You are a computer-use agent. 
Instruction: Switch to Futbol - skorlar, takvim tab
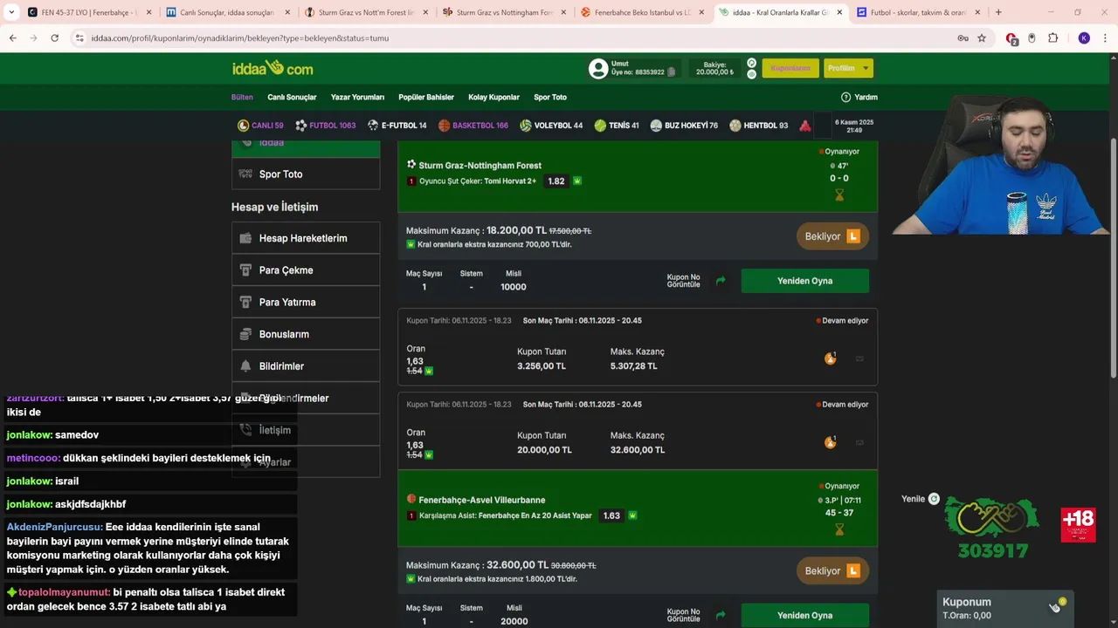pos(918,12)
